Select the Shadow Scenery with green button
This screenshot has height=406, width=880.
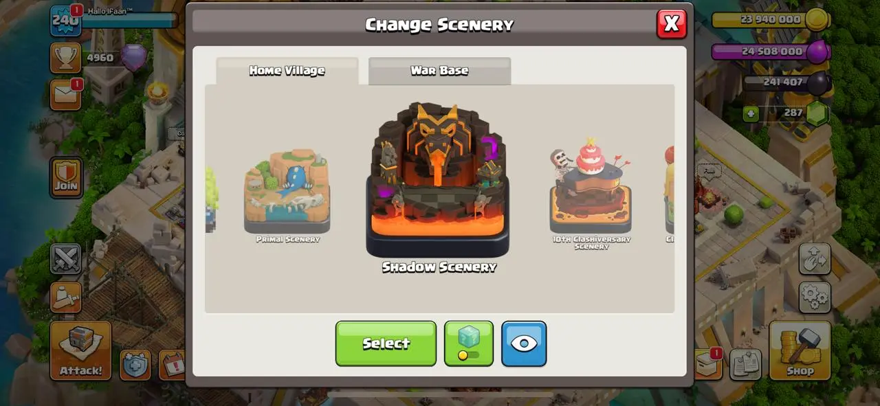[x=386, y=343]
